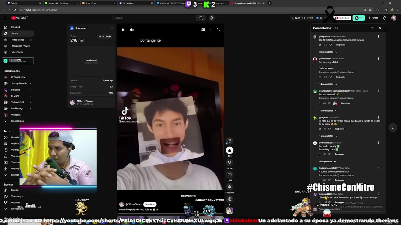
Task: Start voice search with microphone
Action: coord(212,18)
